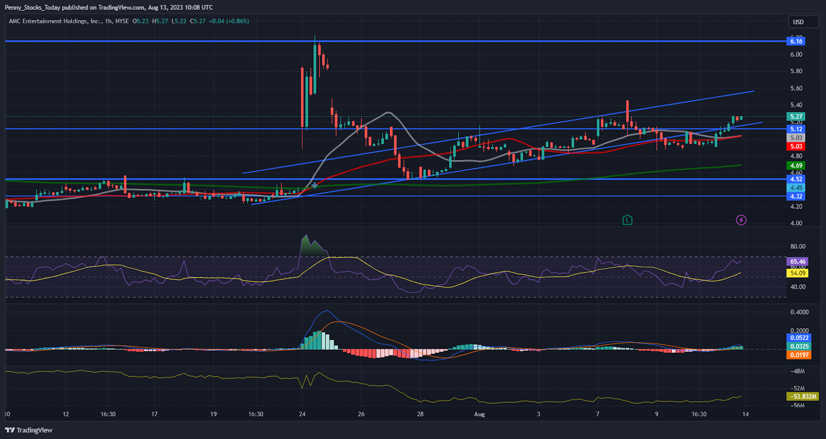Click the MACD histogram label 0.0325
Viewport: 826px width, 439px height.
799,346
